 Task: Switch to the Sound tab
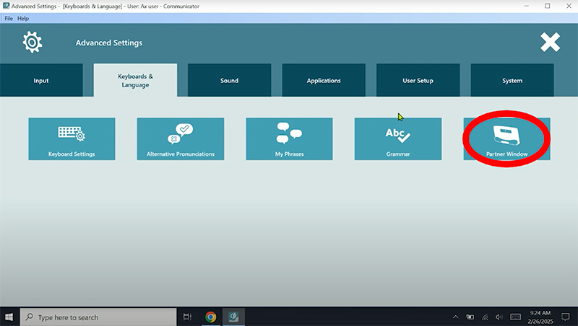(229, 81)
